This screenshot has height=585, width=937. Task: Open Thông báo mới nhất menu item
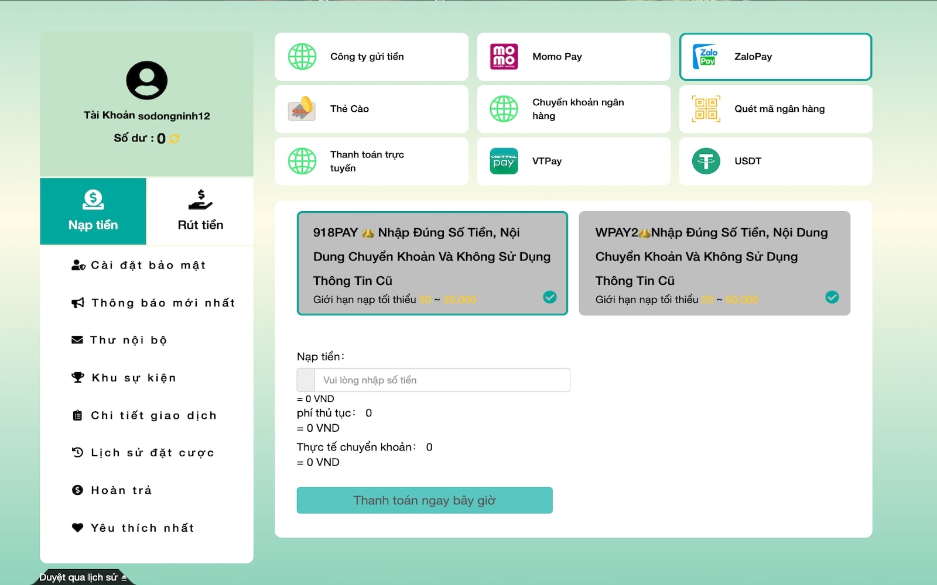153,303
